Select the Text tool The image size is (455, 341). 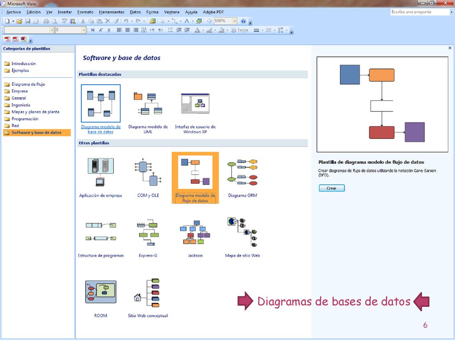coord(187,21)
